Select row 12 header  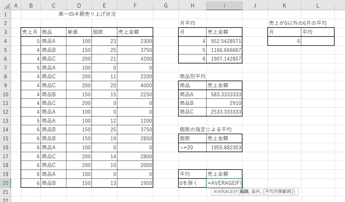click(x=5, y=112)
